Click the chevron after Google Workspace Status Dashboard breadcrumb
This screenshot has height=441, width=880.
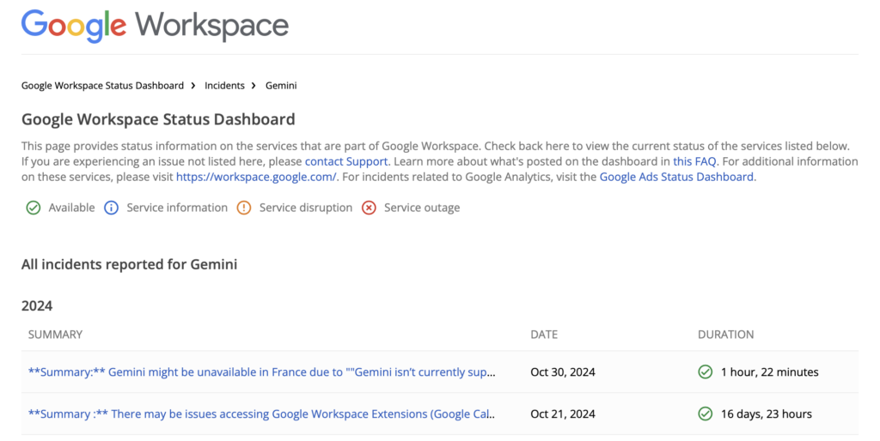193,86
